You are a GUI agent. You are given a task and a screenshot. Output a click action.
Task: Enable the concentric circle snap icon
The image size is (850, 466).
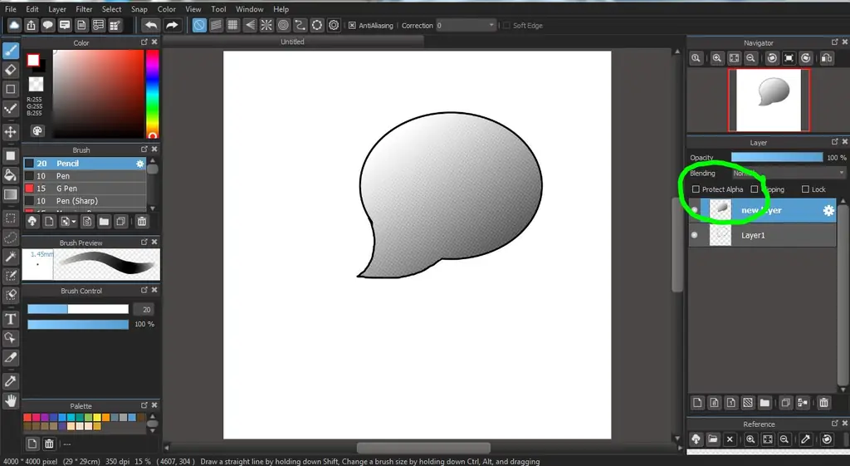(283, 25)
